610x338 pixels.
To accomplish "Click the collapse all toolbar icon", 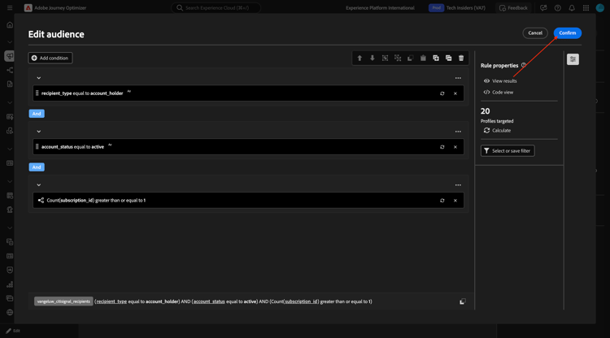I will [x=448, y=58].
